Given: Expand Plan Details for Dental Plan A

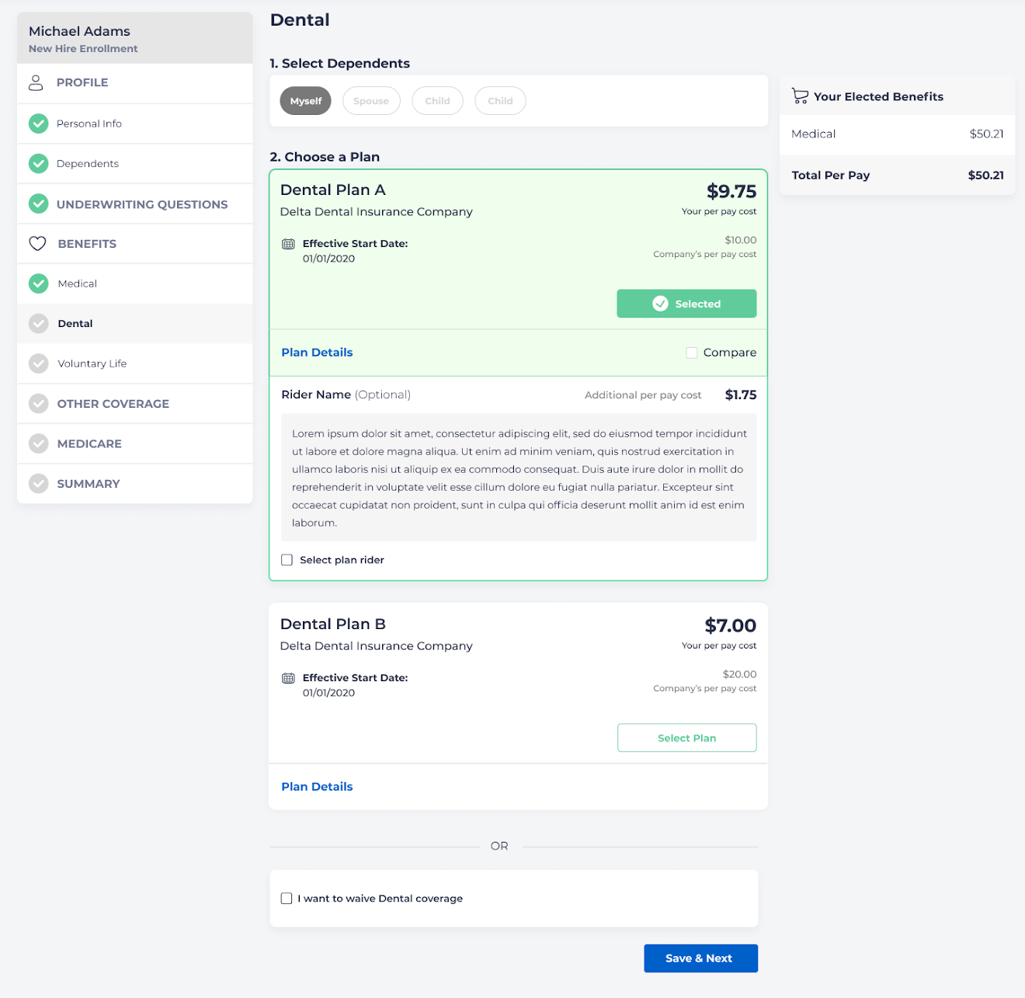Looking at the screenshot, I should pyautogui.click(x=317, y=353).
